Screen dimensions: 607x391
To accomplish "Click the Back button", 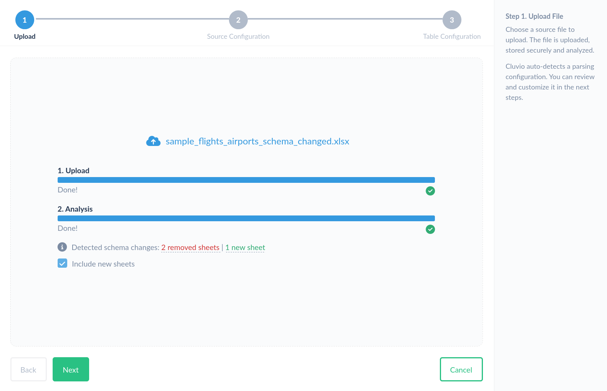I will point(28,369).
